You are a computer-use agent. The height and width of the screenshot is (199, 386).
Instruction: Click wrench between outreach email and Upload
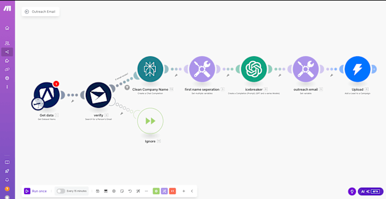point(332,75)
